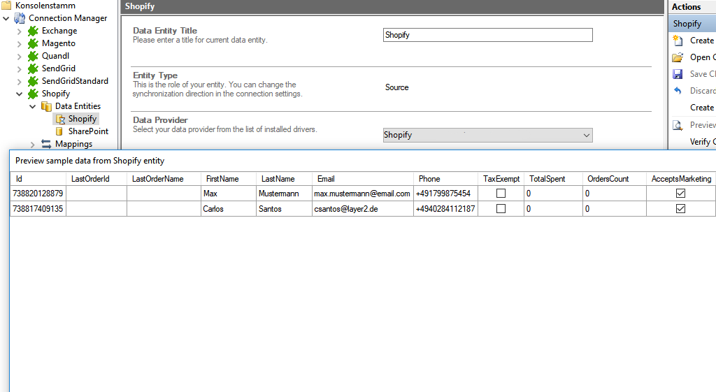The height and width of the screenshot is (392, 716).
Task: Select the Shopify data entity in tree
Action: [x=82, y=119]
